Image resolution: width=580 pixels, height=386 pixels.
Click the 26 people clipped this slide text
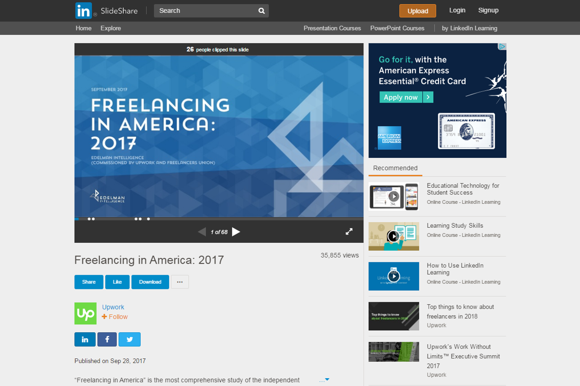[x=218, y=49]
